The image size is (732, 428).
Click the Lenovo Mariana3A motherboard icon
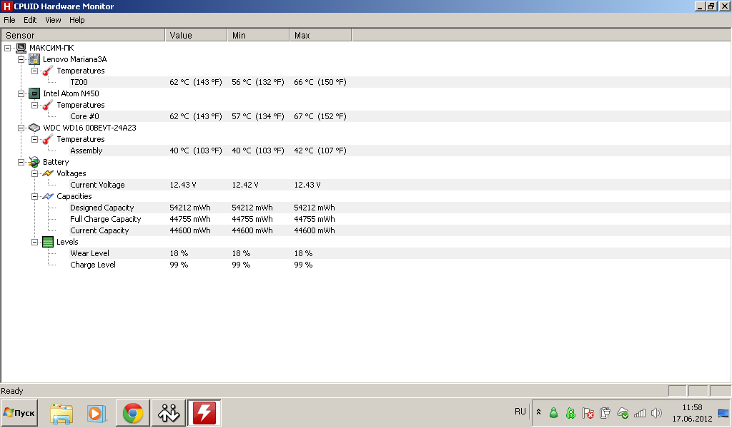click(x=34, y=59)
